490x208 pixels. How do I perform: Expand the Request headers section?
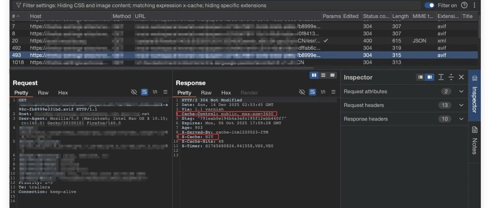pyautogui.click(x=461, y=105)
